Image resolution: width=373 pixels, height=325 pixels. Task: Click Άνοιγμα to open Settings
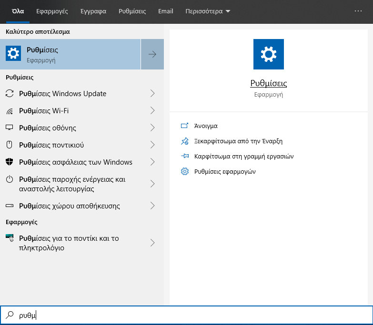(206, 126)
